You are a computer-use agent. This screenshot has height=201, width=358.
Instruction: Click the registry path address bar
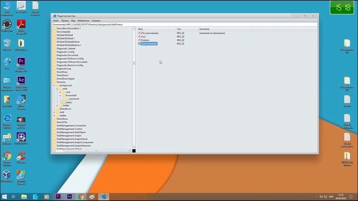pos(185,25)
